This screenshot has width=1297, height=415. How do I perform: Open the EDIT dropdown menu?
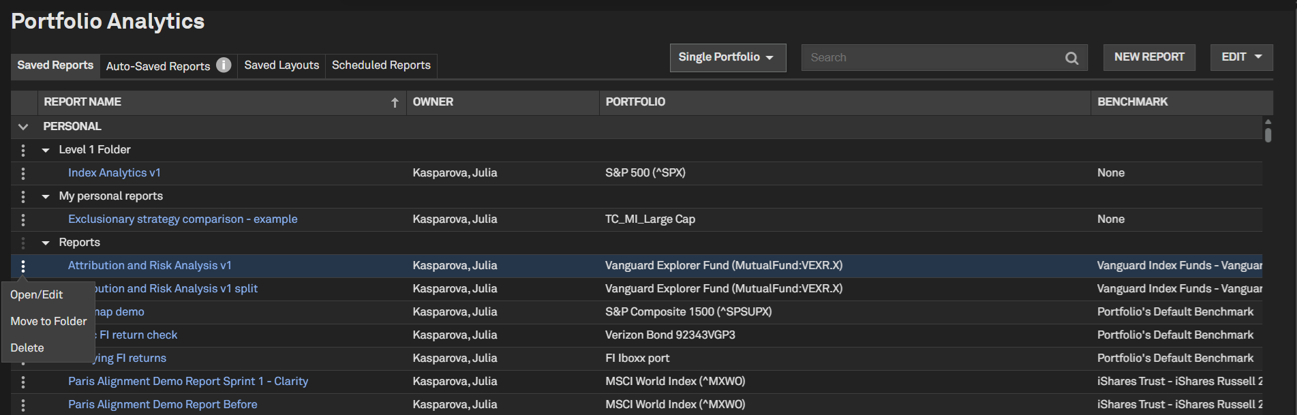[x=1241, y=57]
